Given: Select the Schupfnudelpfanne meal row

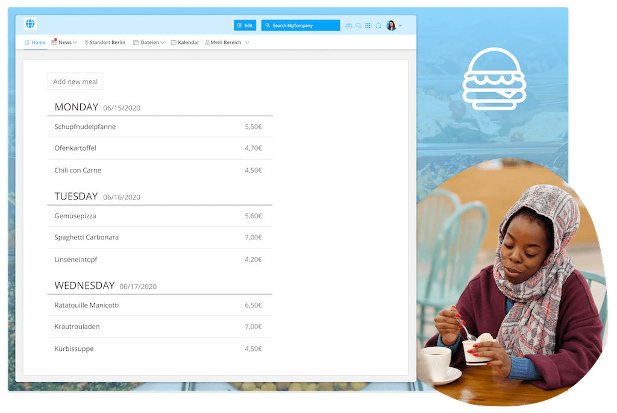Looking at the screenshot, I should point(159,127).
